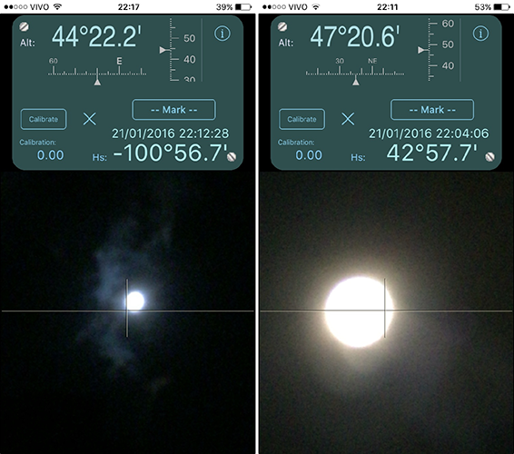
Task: Tap the small moon in left viewfinder
Action: pos(135,301)
